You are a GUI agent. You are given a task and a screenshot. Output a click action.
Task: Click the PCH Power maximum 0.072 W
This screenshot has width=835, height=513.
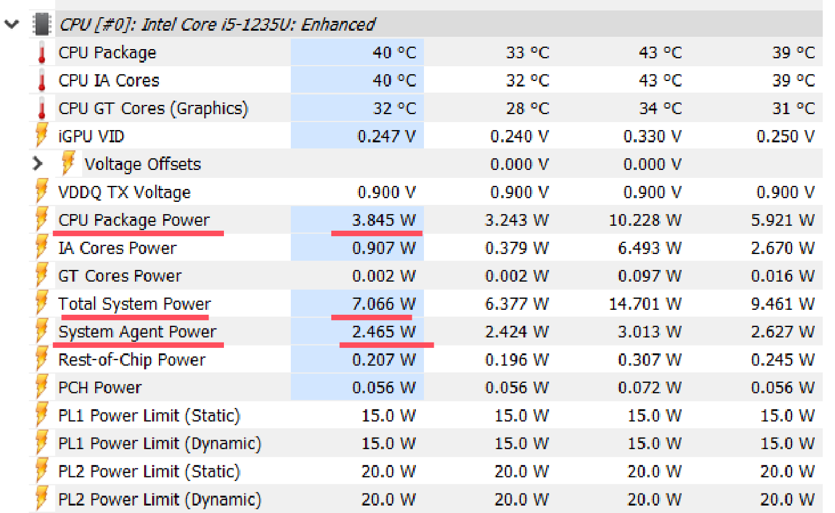[x=650, y=388]
